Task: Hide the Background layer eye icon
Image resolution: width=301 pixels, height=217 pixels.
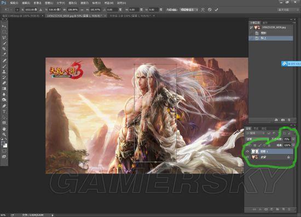Action: (247, 157)
